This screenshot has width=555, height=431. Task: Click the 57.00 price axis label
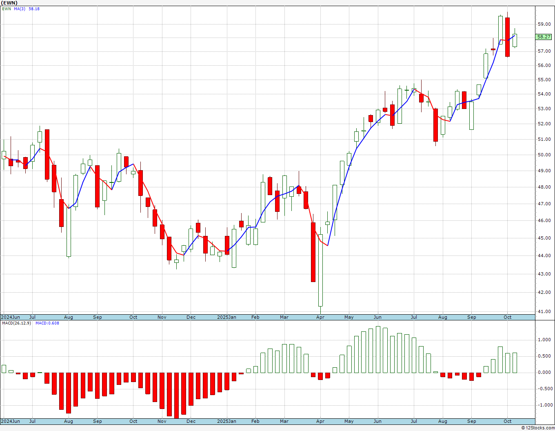point(544,51)
